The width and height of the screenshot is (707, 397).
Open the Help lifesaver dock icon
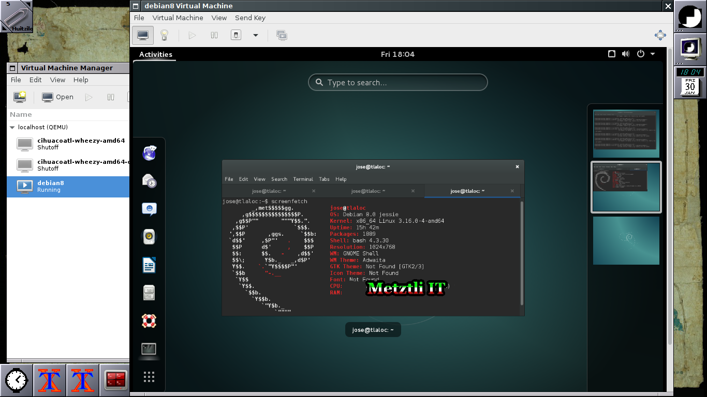coord(149,320)
